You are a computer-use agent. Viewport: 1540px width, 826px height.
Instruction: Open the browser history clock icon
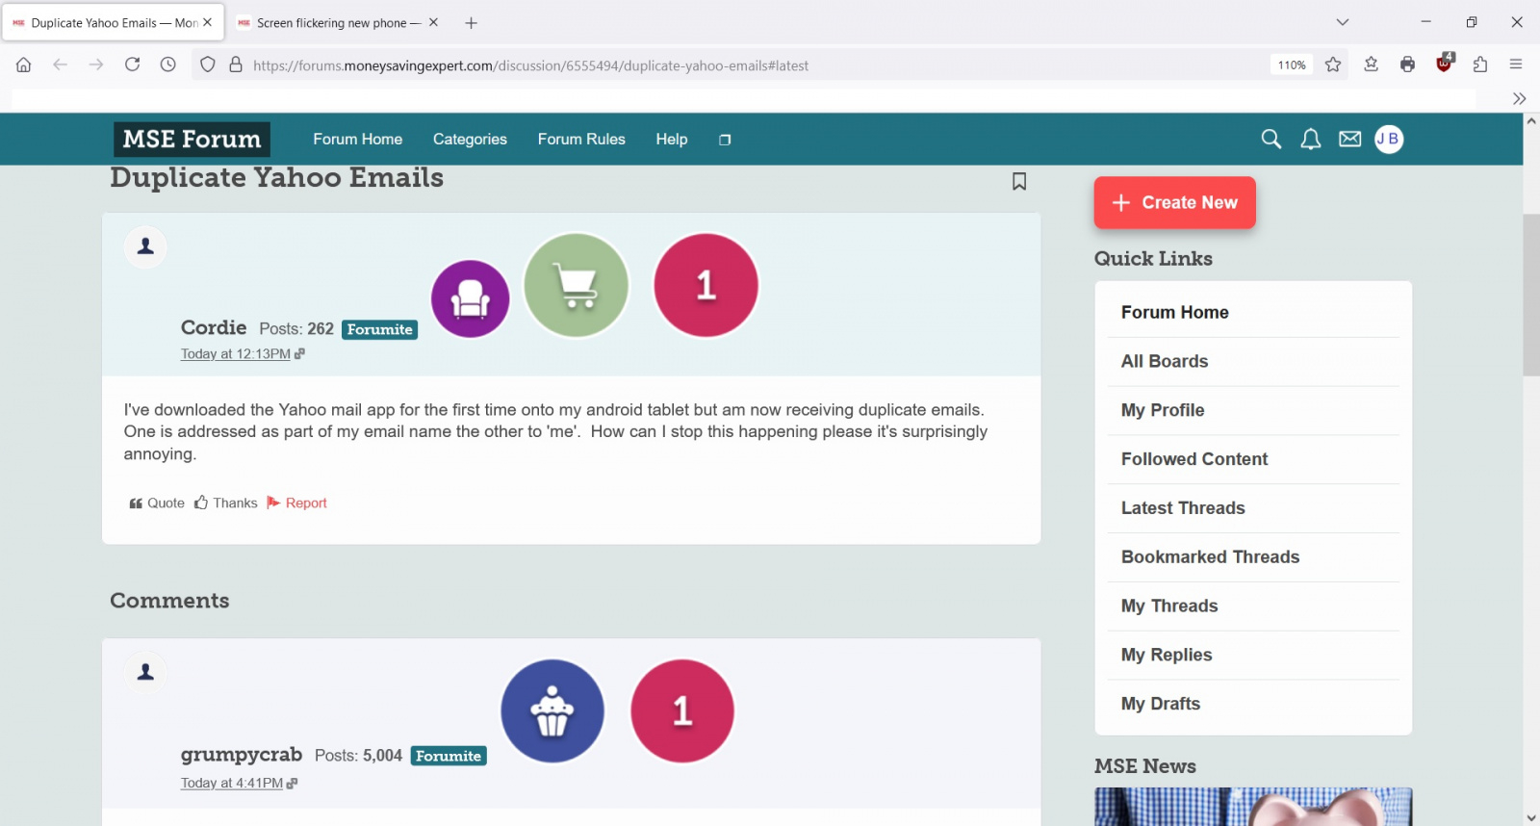pos(168,65)
